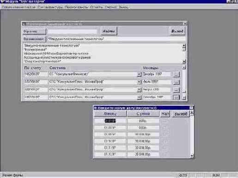The image size is (238, 178).
Task: Click the Нал button in the dialog
Action: [x=165, y=114]
